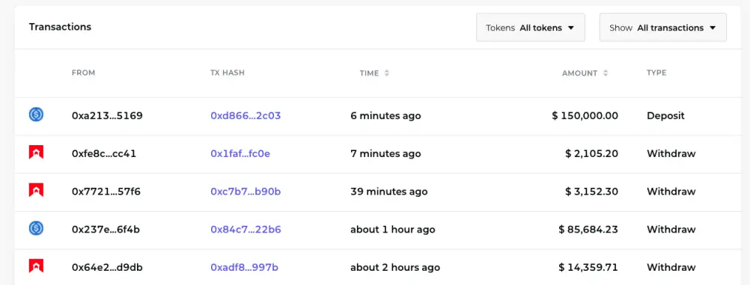Click Withdraw type in the $ 85,684.23 row
Viewport: 750px width, 285px height.
(671, 230)
